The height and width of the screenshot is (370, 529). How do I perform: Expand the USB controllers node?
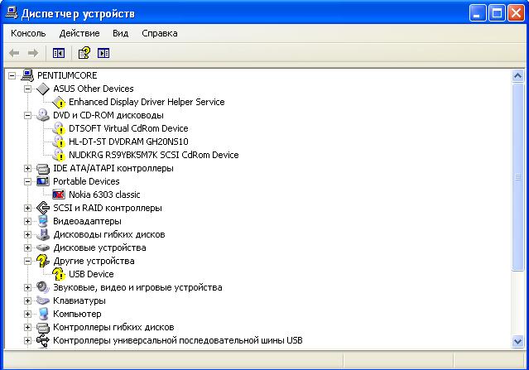(27, 341)
